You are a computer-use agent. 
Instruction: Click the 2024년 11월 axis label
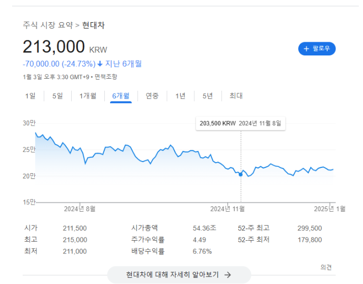[x=228, y=209]
